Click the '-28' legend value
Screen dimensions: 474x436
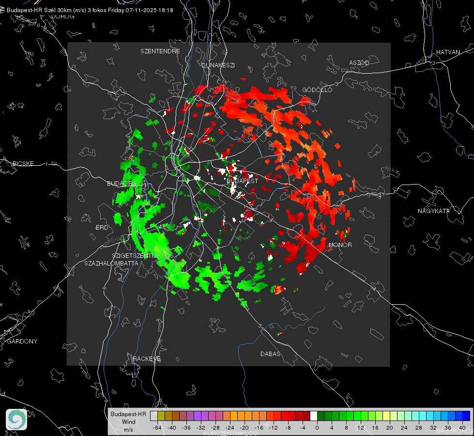215,428
